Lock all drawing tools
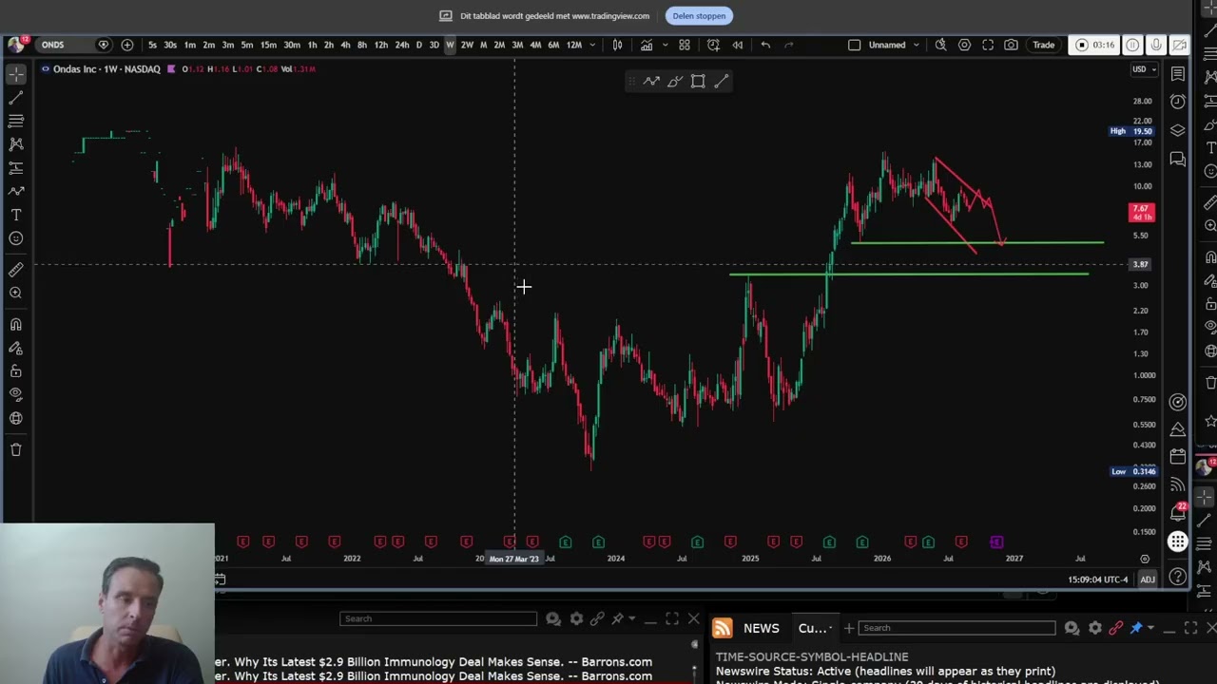Screen dimensions: 1217x684 point(16,371)
